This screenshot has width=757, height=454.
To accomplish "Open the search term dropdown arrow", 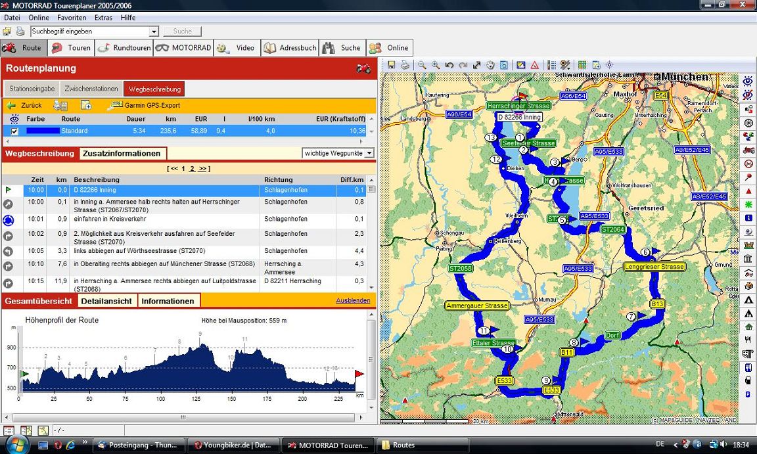I will (154, 32).
